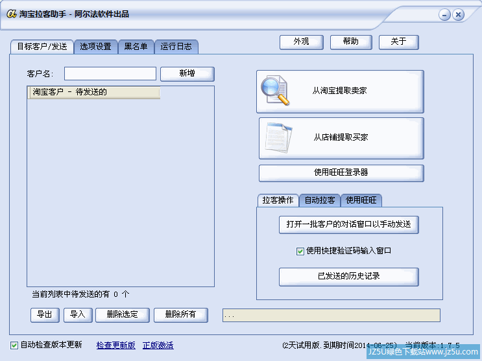Click 打开一批客户的对话窗口以手动发送
Viewport: 482px width, 361px height.
(348, 225)
